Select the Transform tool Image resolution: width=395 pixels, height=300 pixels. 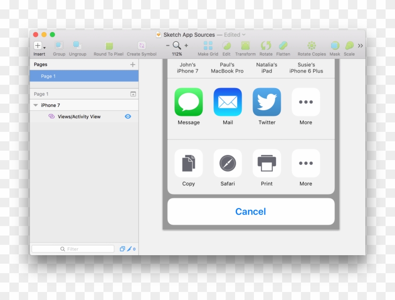coord(245,46)
